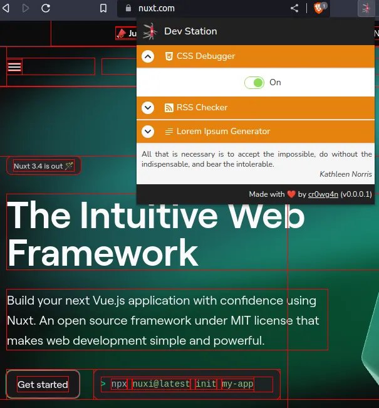379x408 pixels.
Task: Click the Nuxt 3.4 is out badge
Action: [44, 165]
